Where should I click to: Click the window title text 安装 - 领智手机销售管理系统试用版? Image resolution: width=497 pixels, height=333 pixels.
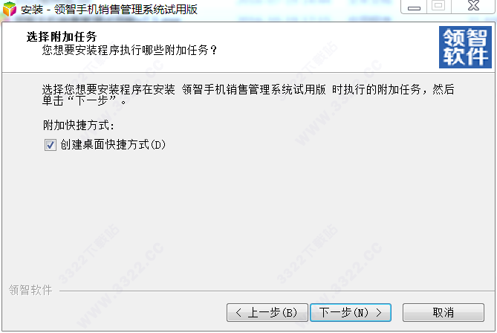[109, 9]
